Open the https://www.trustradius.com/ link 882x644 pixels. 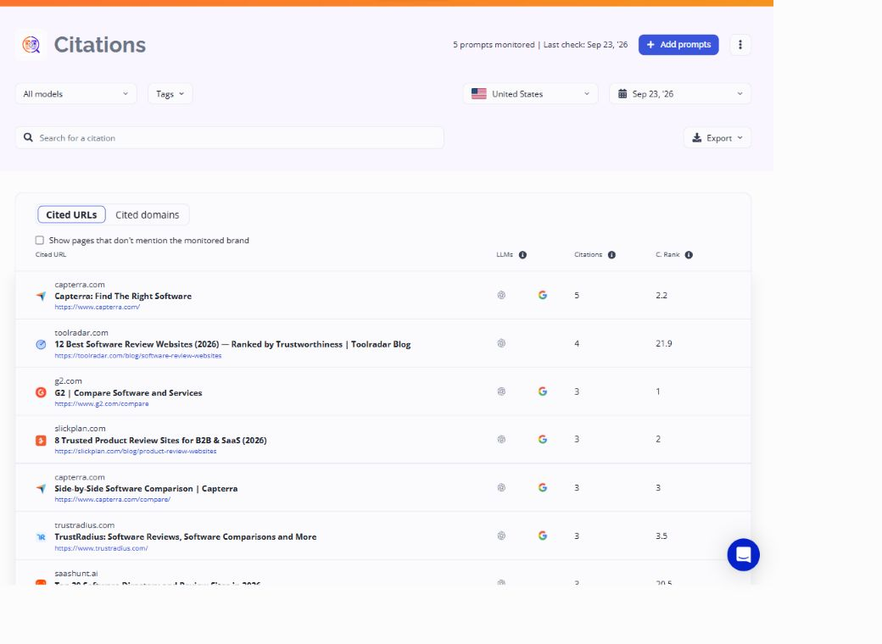click(101, 548)
